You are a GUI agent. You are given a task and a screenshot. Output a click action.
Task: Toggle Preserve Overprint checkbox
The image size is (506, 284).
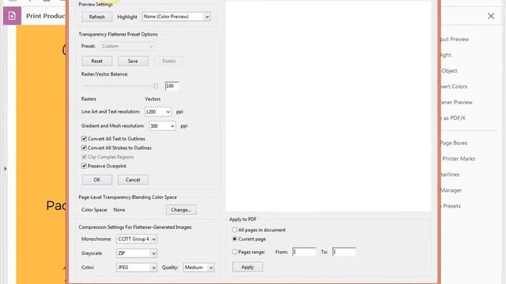coord(84,166)
